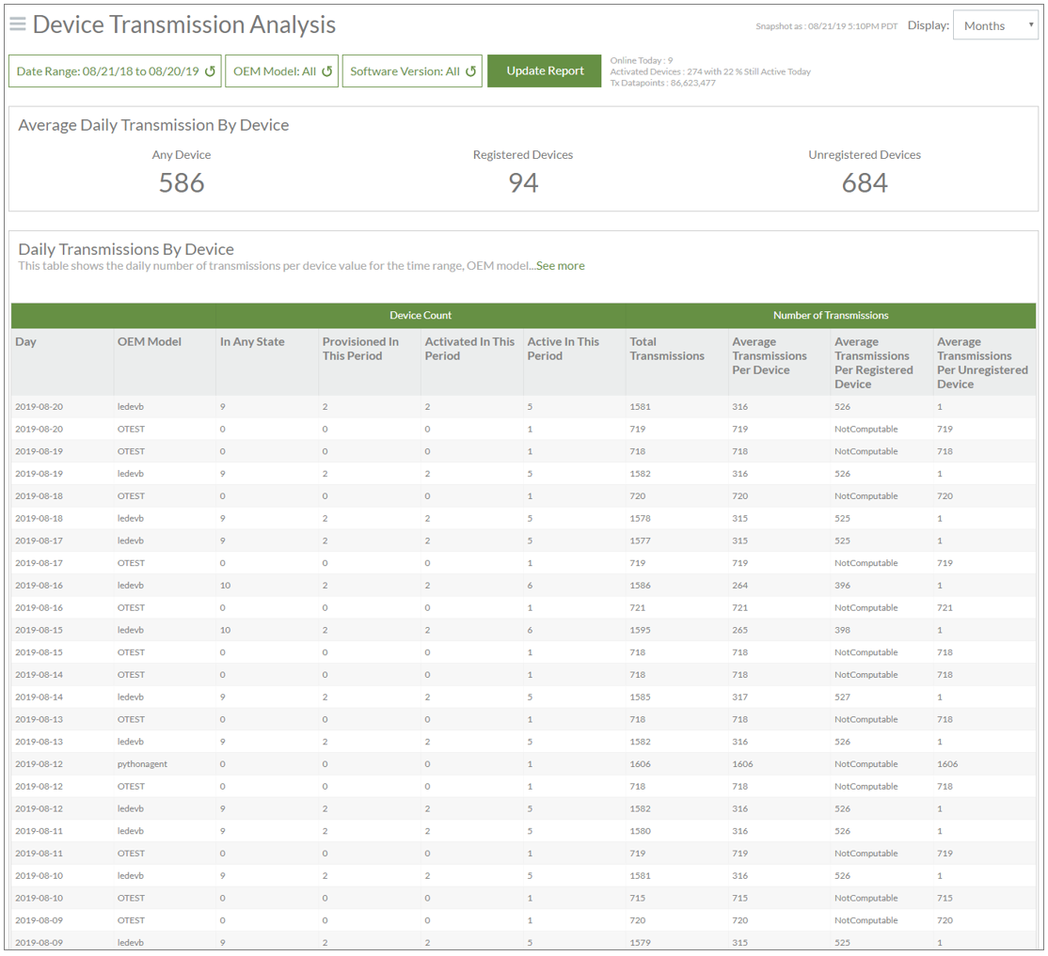Open the Software Version: All filter
Screen dimensions: 1048x956
click(412, 71)
